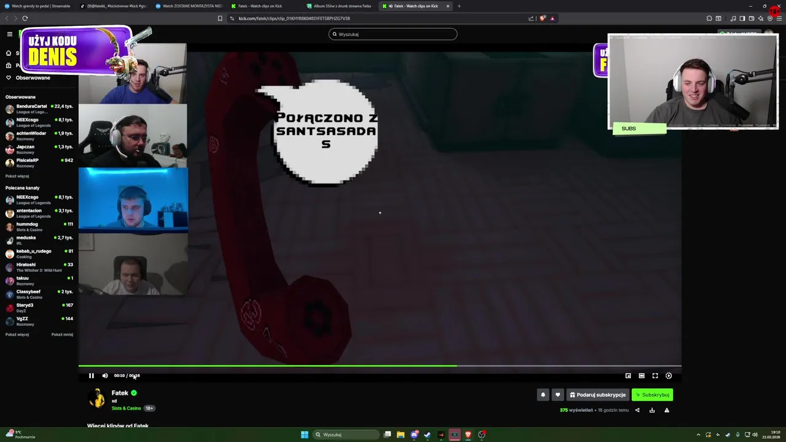Open Brave Shields lion icon
The height and width of the screenshot is (442, 786).
tap(542, 18)
